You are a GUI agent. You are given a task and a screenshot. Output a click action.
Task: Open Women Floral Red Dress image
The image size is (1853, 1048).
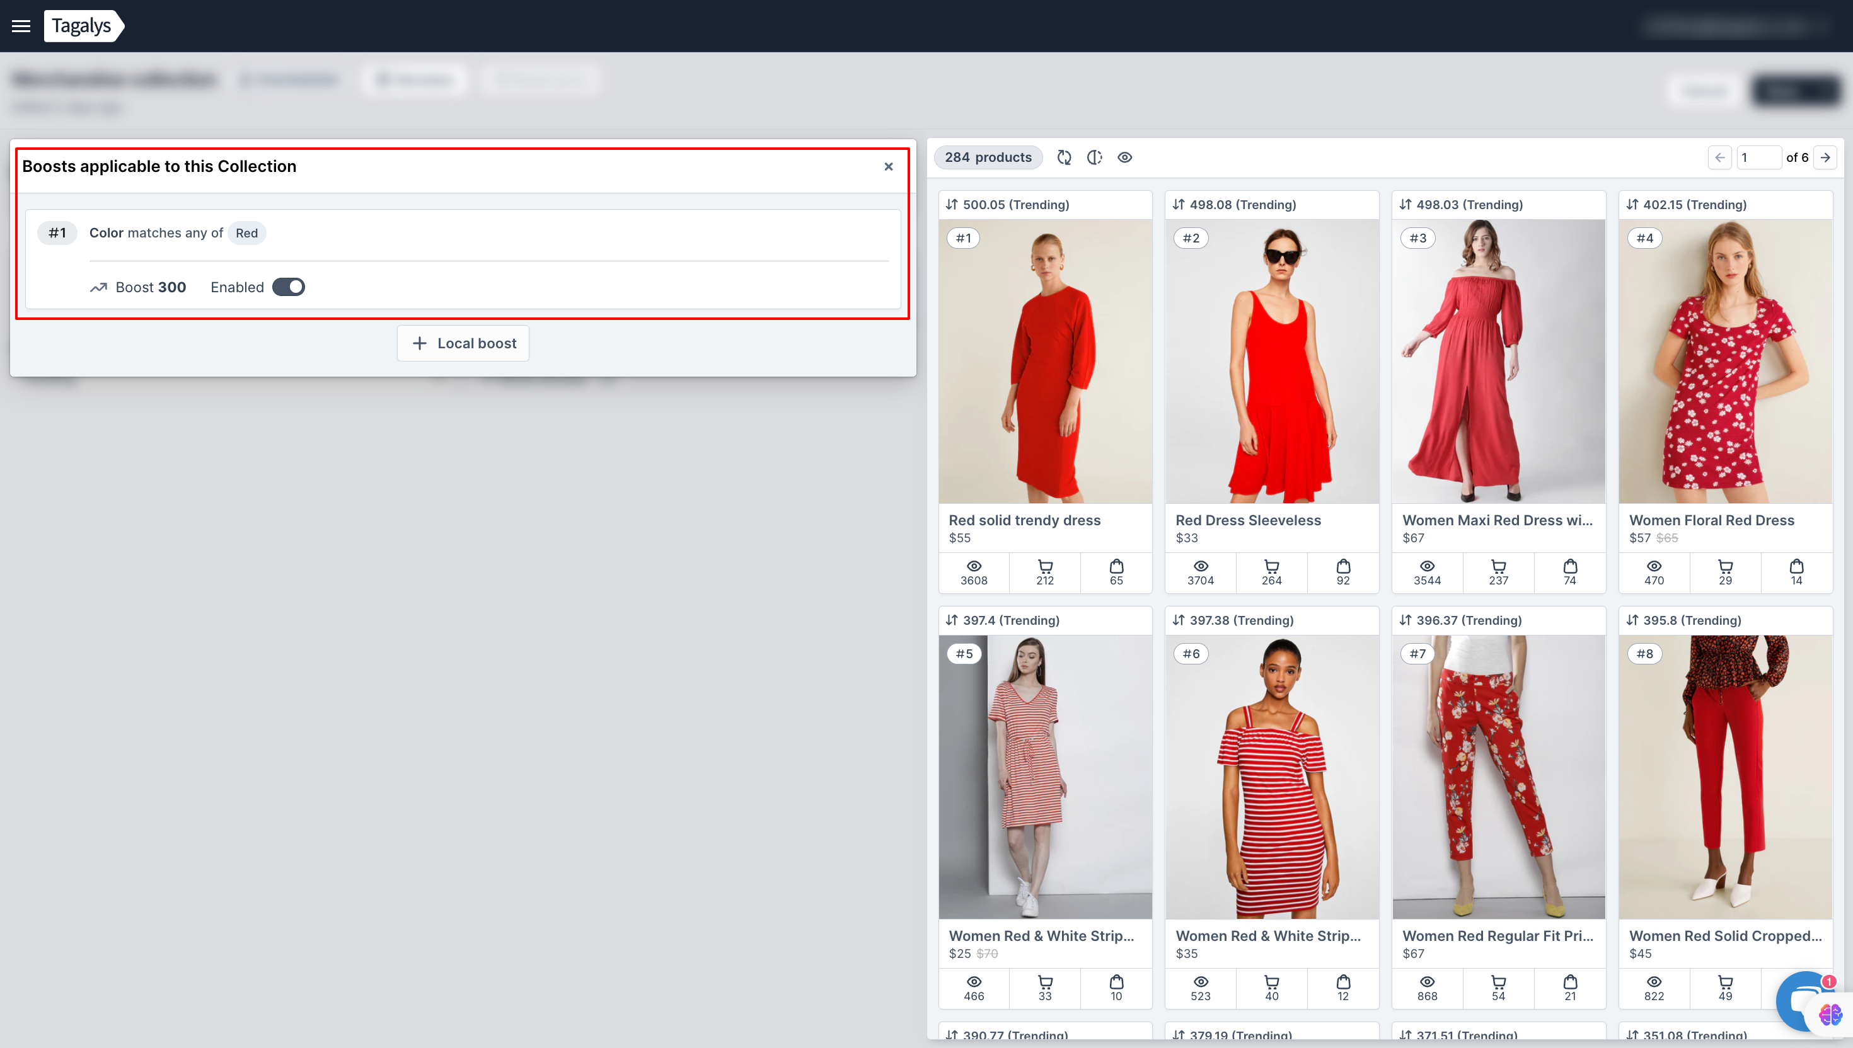click(1726, 362)
